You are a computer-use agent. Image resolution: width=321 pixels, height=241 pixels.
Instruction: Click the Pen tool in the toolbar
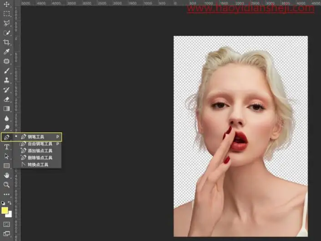point(6,137)
